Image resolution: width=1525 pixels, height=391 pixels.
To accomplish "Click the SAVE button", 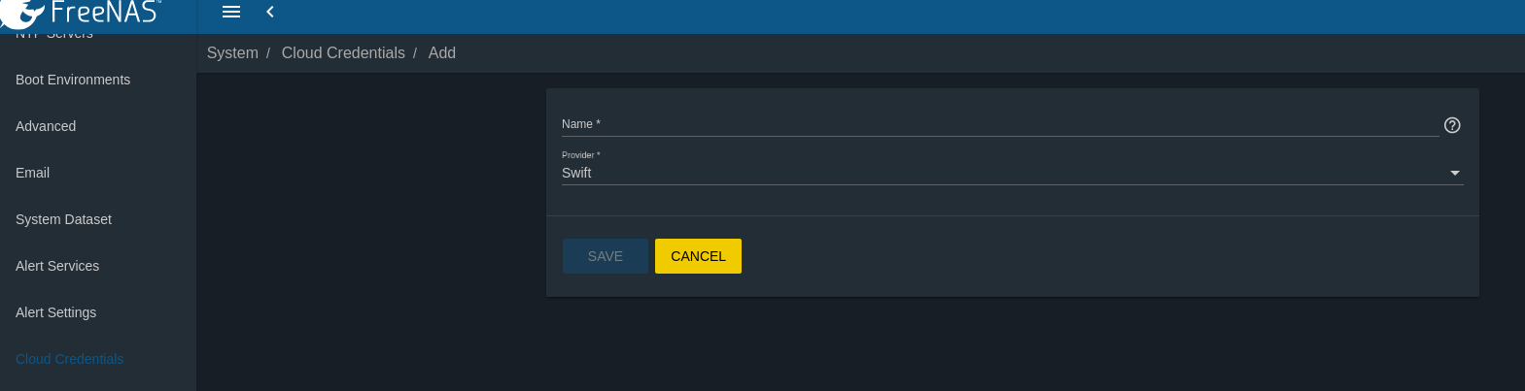I will point(606,256).
